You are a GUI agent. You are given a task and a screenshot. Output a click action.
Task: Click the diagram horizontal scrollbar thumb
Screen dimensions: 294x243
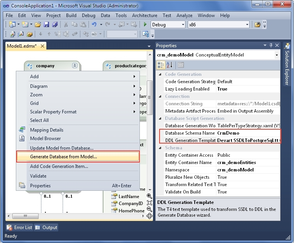click(25, 216)
